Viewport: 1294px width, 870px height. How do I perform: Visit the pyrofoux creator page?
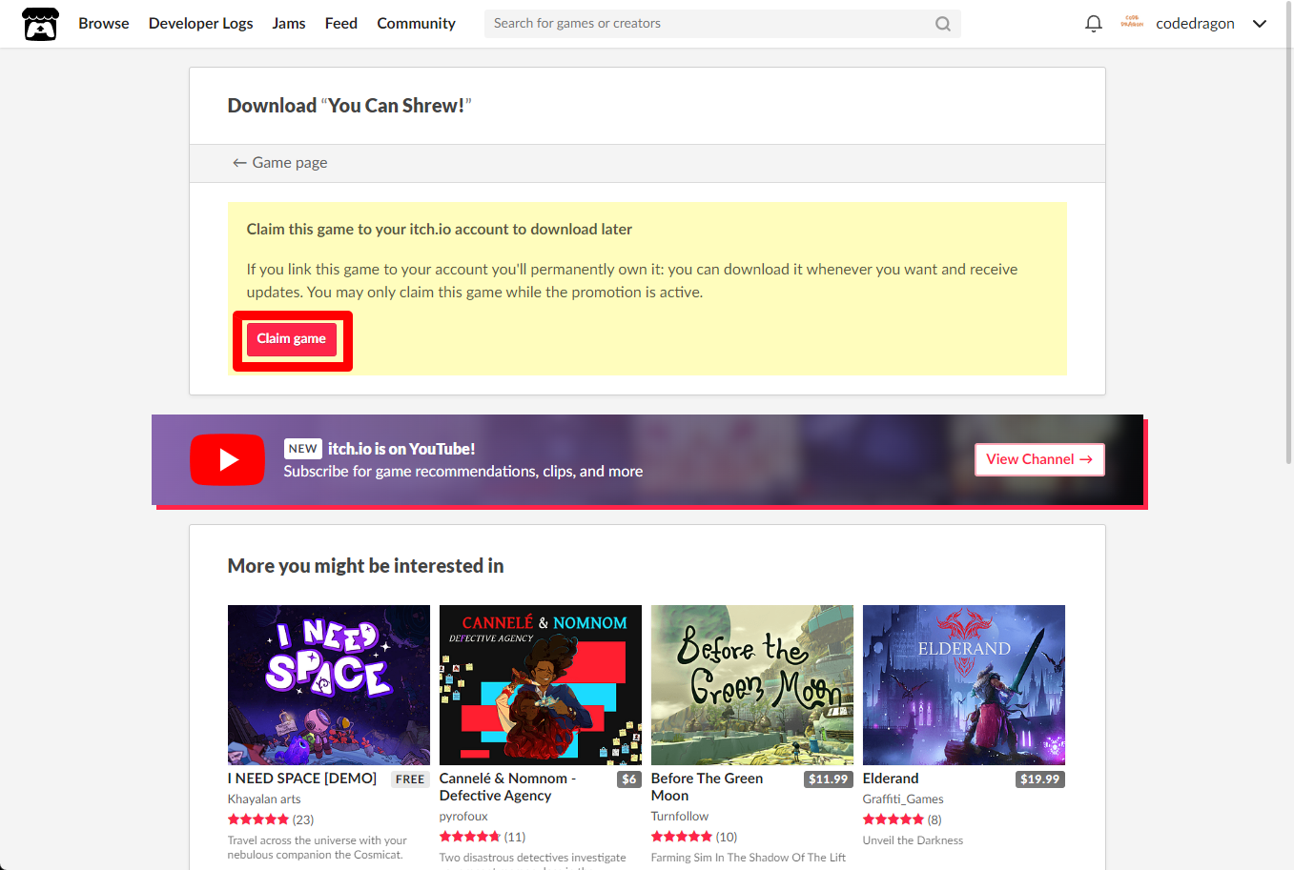(463, 817)
